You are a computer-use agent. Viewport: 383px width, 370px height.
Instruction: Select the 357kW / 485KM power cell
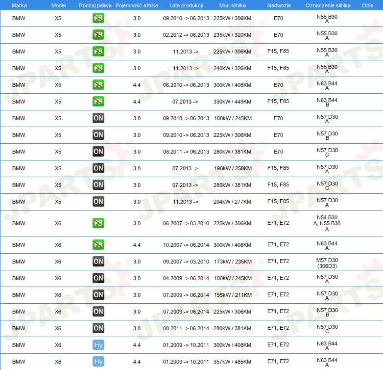pyautogui.click(x=232, y=362)
